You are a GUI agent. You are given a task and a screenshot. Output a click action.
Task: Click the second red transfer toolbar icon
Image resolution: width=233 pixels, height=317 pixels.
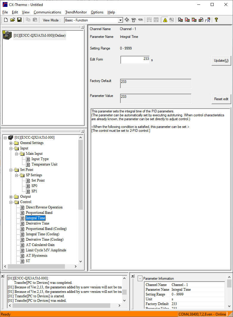click(x=187, y=20)
